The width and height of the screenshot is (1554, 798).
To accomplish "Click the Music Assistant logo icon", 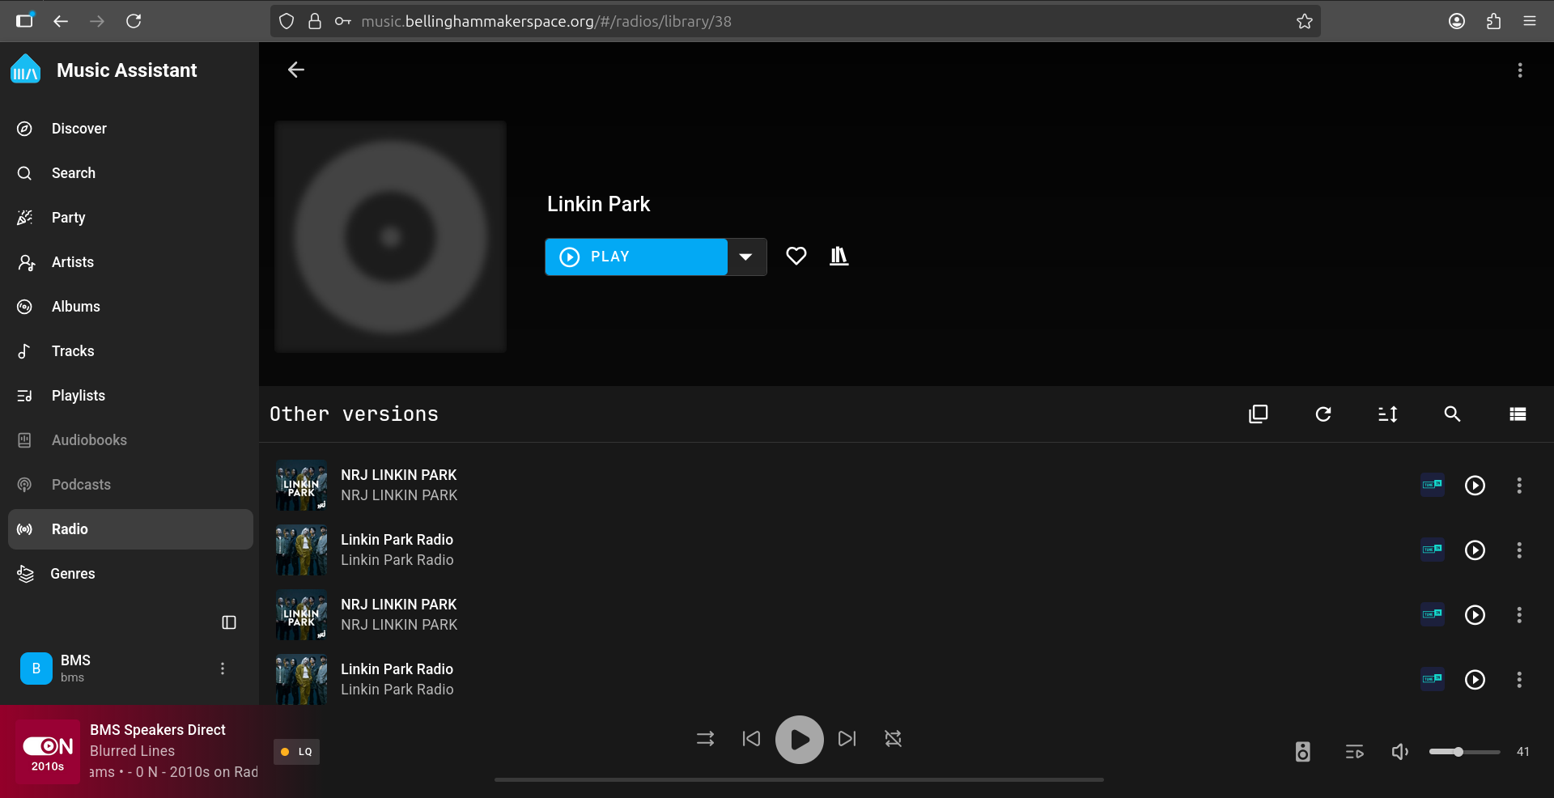I will coord(25,70).
